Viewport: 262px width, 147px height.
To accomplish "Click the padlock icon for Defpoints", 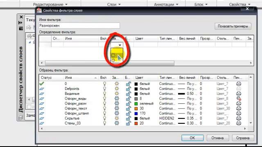I will click(x=128, y=89).
